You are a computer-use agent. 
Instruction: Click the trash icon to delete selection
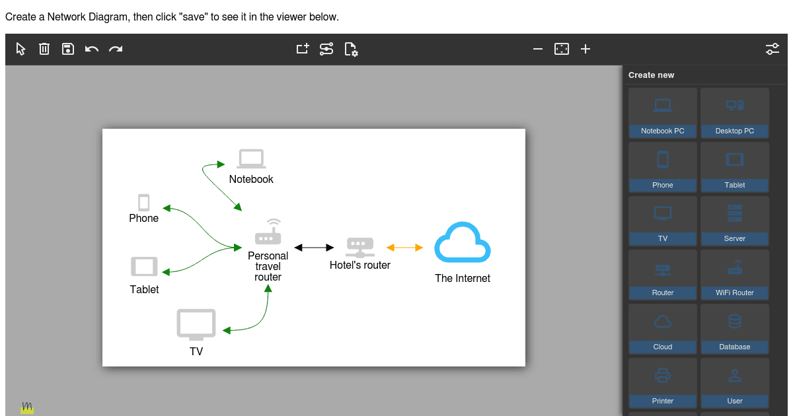click(44, 49)
